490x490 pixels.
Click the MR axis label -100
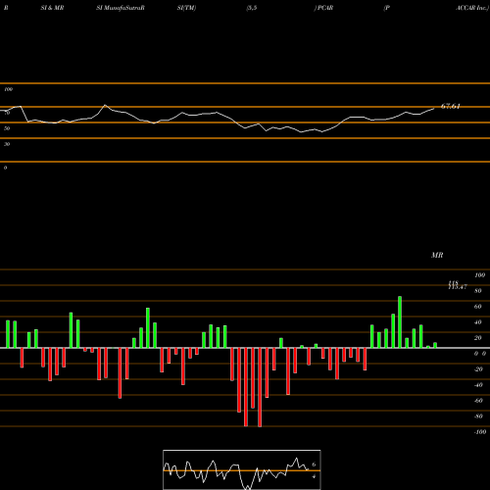(x=480, y=432)
